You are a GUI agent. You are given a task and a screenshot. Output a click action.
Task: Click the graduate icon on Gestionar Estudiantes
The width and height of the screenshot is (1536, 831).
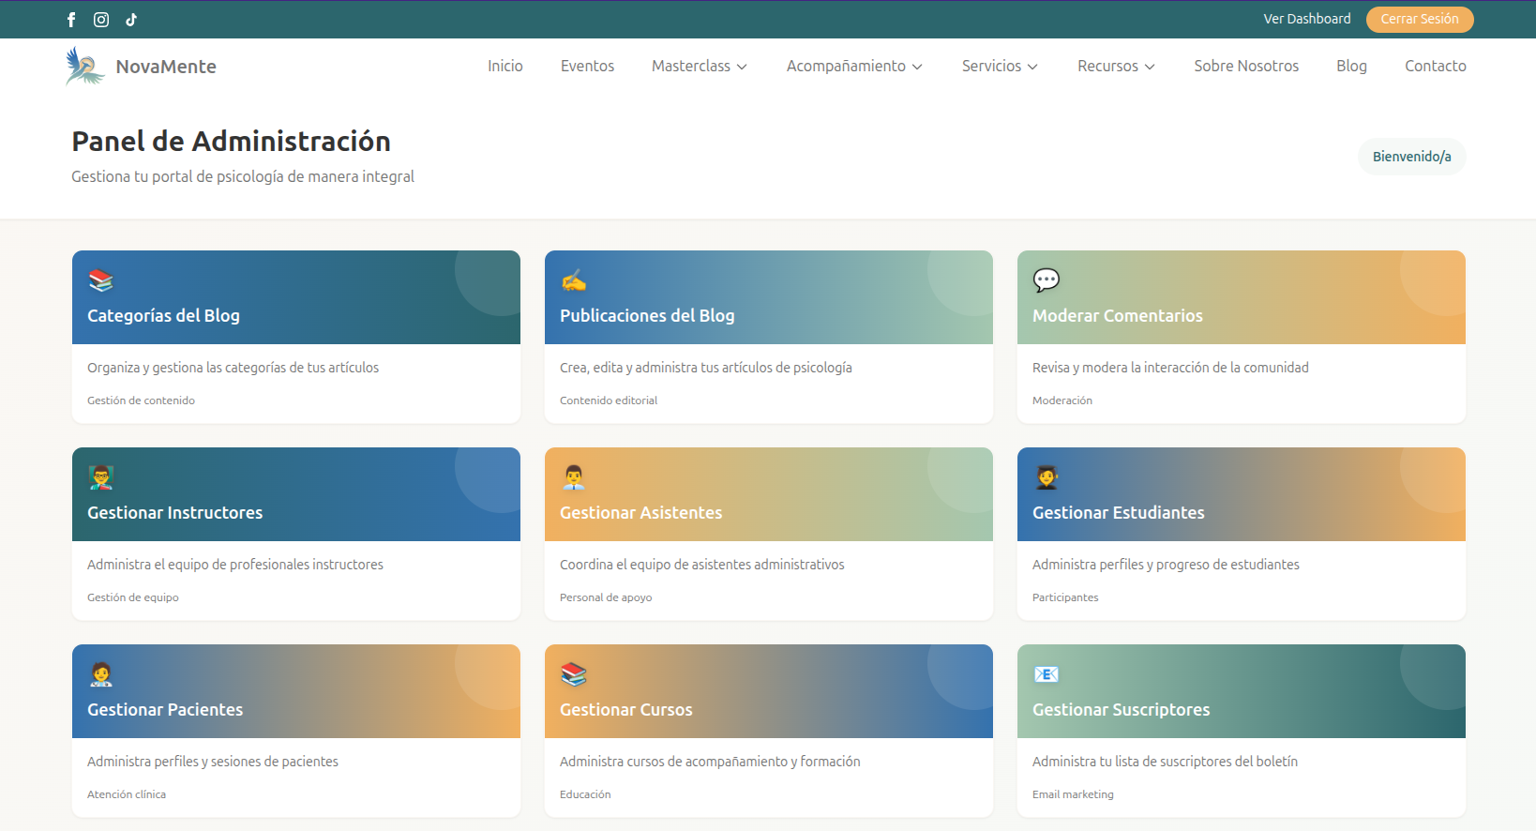[x=1046, y=477]
